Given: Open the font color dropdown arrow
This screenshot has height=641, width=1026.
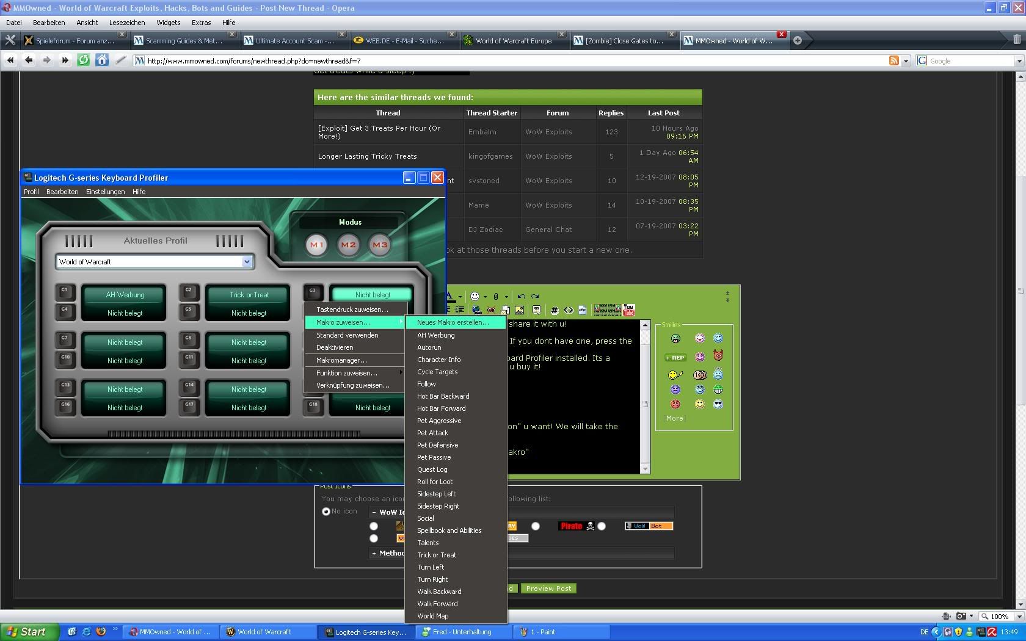Looking at the screenshot, I should coord(460,297).
